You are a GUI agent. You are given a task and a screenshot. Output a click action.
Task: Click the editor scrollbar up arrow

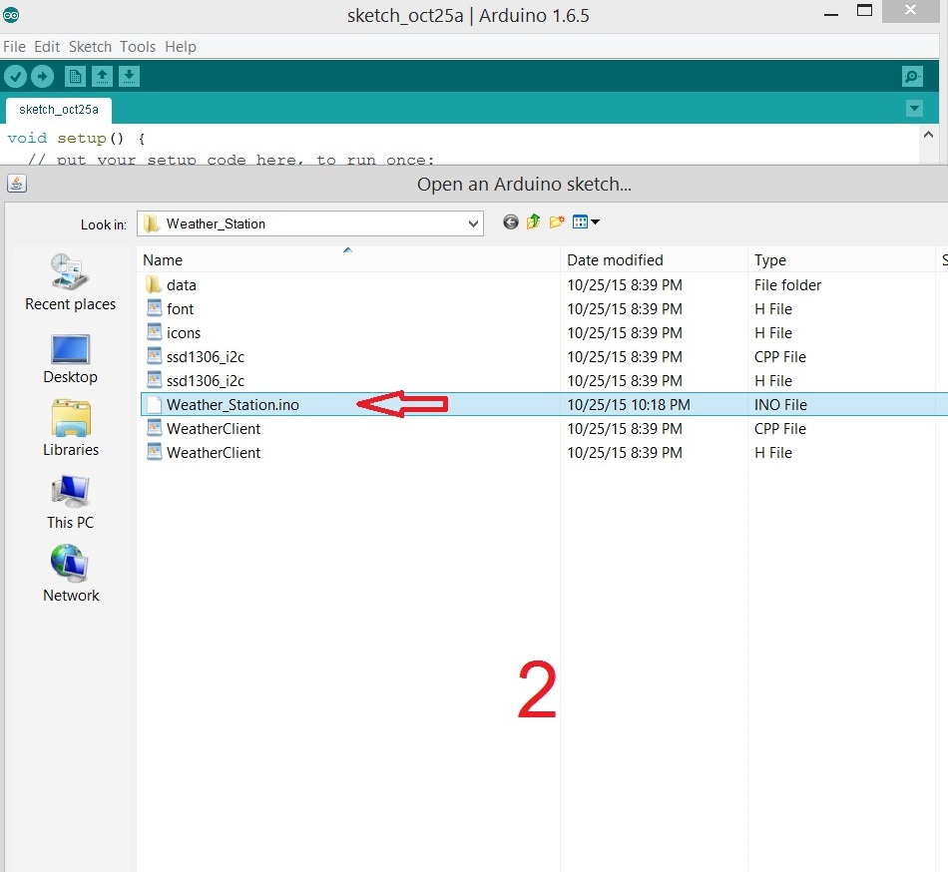[x=928, y=135]
